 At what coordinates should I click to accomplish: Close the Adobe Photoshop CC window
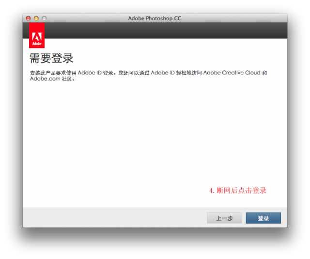click(28, 18)
